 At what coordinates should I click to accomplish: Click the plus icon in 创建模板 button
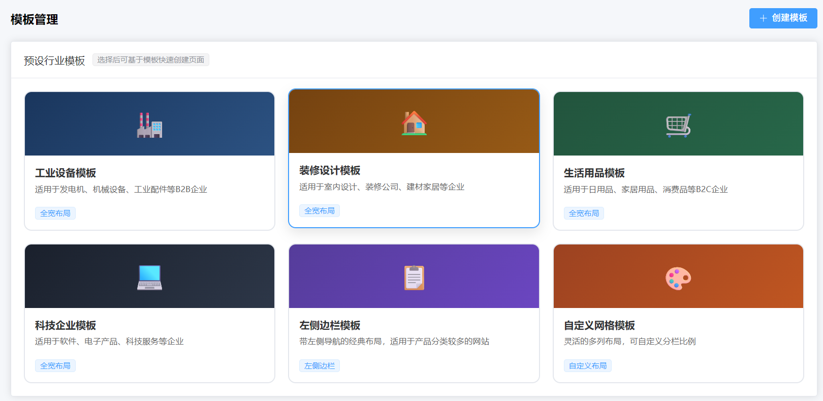click(x=763, y=18)
